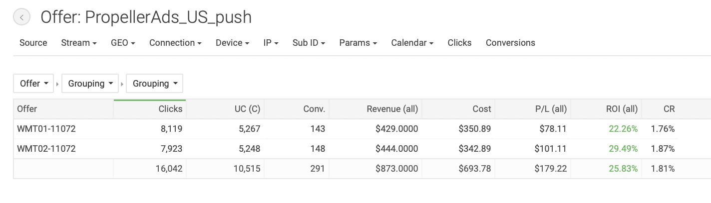Viewport: 711px width, 203px height.
Task: Select the WMT01-11072 offer row
Action: (46, 129)
